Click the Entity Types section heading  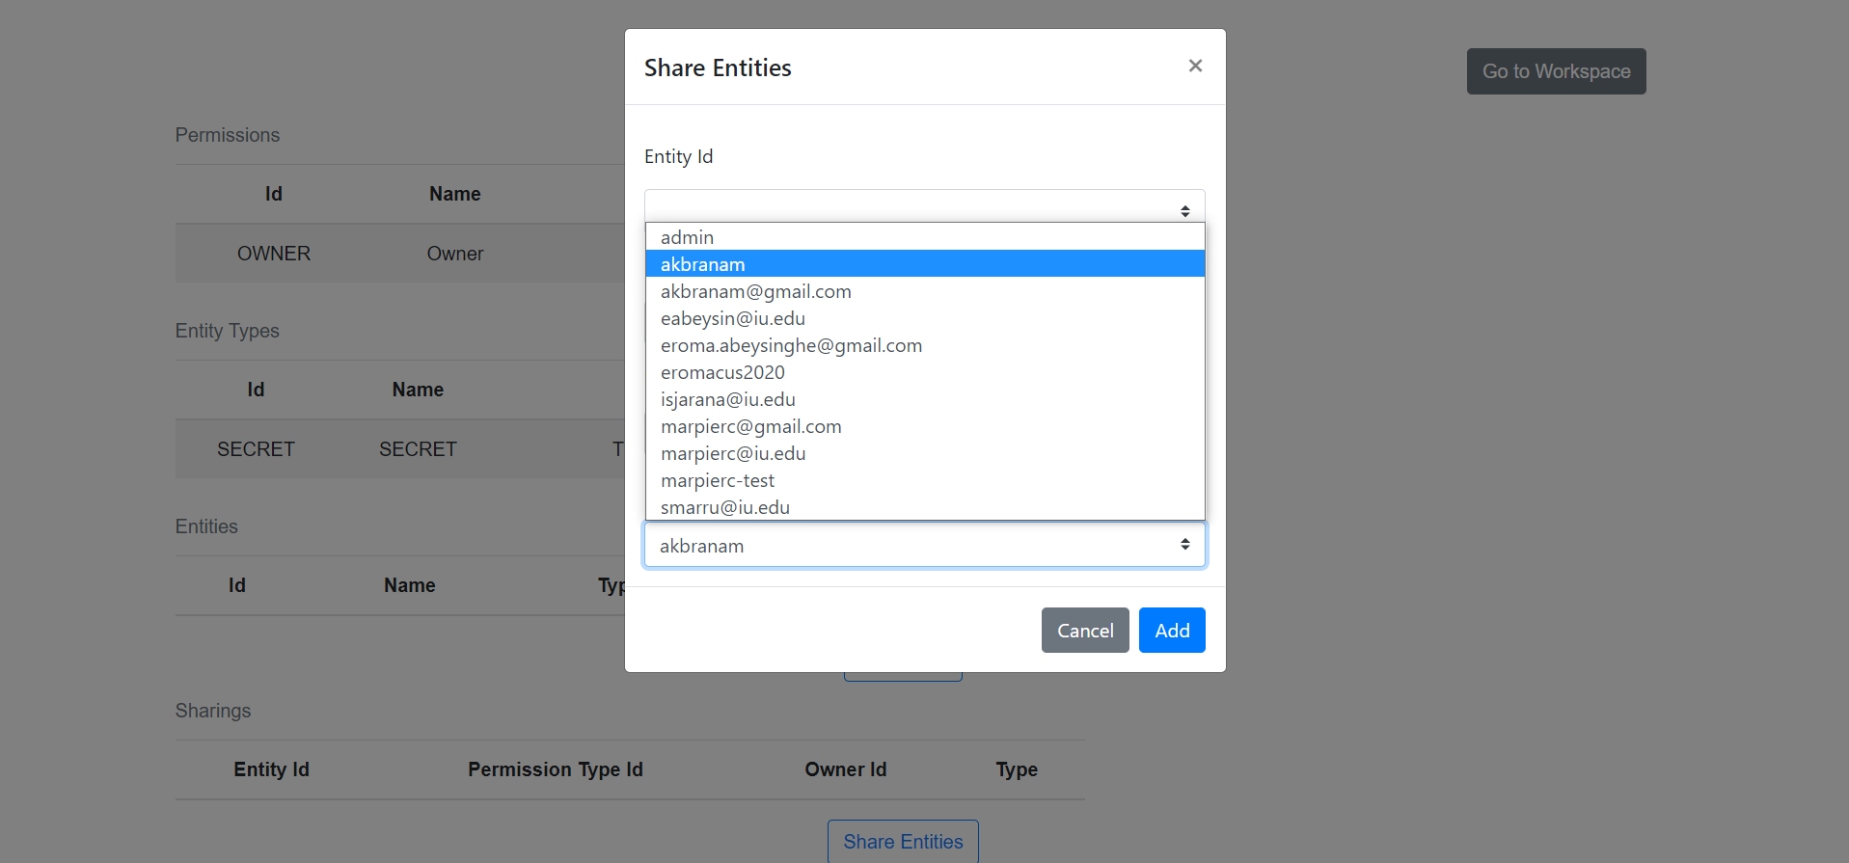pyautogui.click(x=228, y=331)
